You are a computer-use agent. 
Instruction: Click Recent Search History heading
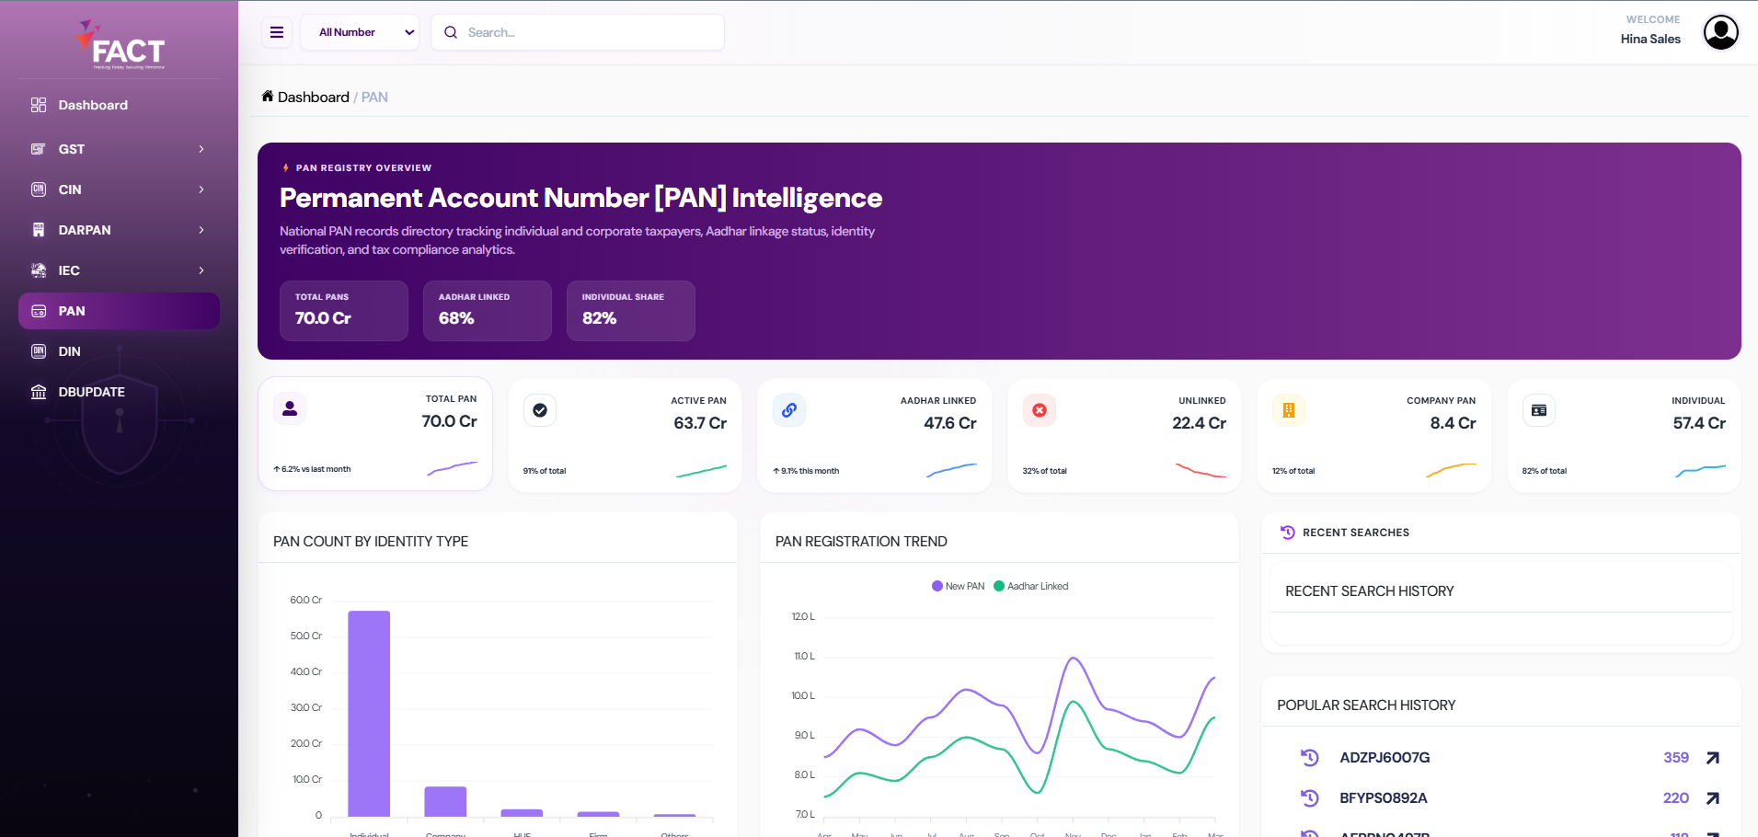pyautogui.click(x=1370, y=591)
